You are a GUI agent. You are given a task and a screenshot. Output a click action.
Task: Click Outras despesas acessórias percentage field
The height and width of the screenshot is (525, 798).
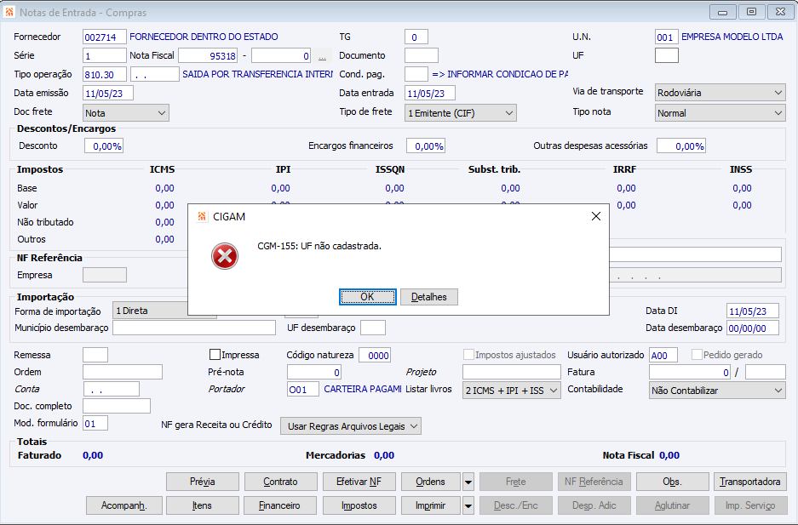click(681, 146)
